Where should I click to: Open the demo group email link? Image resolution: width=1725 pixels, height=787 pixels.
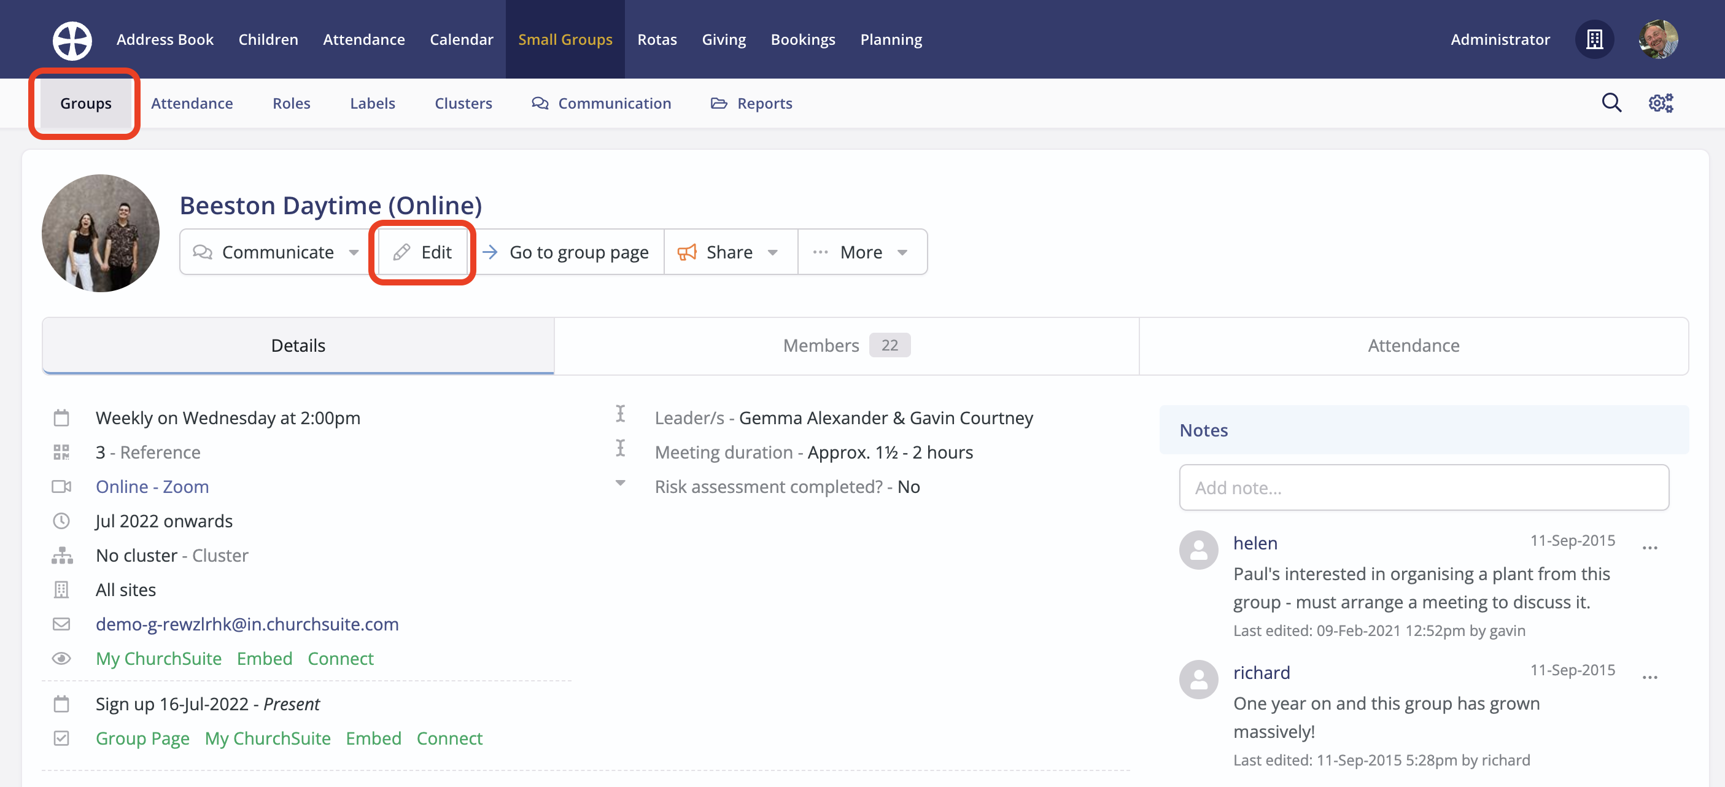[247, 624]
